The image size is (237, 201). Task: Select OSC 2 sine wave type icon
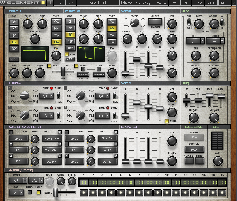tap(112, 22)
